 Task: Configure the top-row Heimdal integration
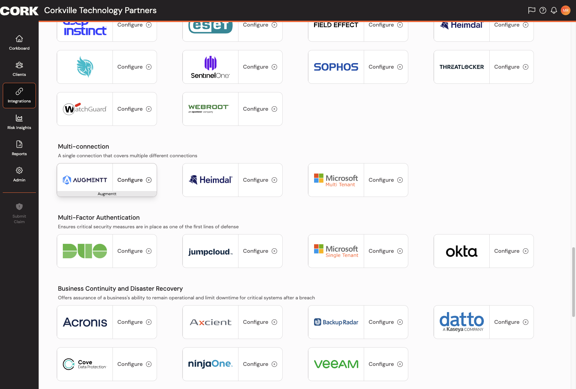click(x=511, y=25)
